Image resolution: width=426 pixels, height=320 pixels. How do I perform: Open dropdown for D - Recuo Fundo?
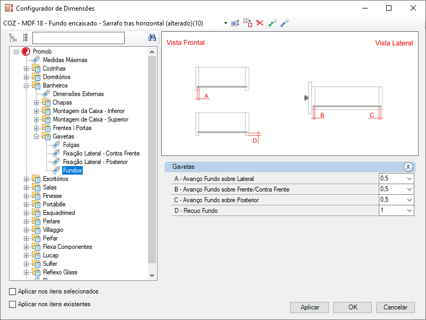tap(410, 211)
